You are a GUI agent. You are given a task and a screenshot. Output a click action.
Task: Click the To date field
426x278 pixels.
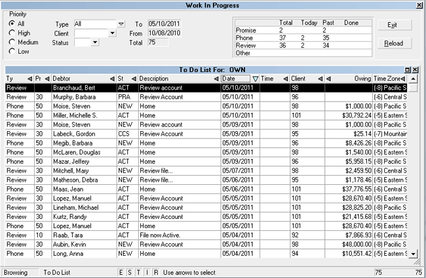pyautogui.click(x=165, y=24)
